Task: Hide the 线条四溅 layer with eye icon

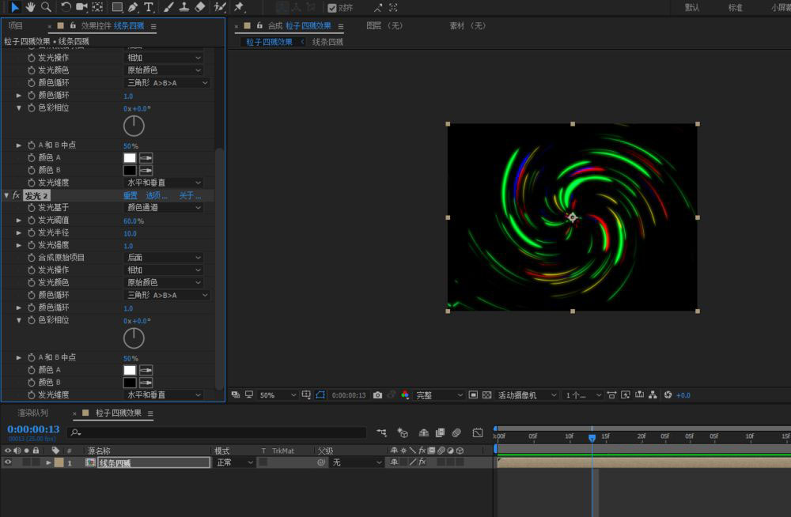Action: click(x=8, y=462)
